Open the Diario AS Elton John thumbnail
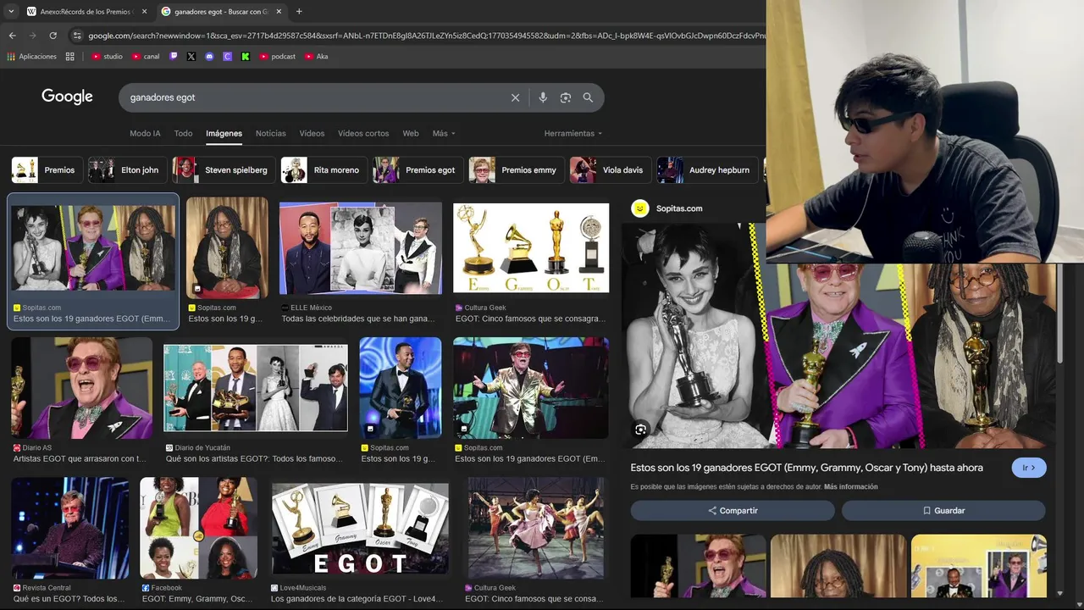 [81, 388]
